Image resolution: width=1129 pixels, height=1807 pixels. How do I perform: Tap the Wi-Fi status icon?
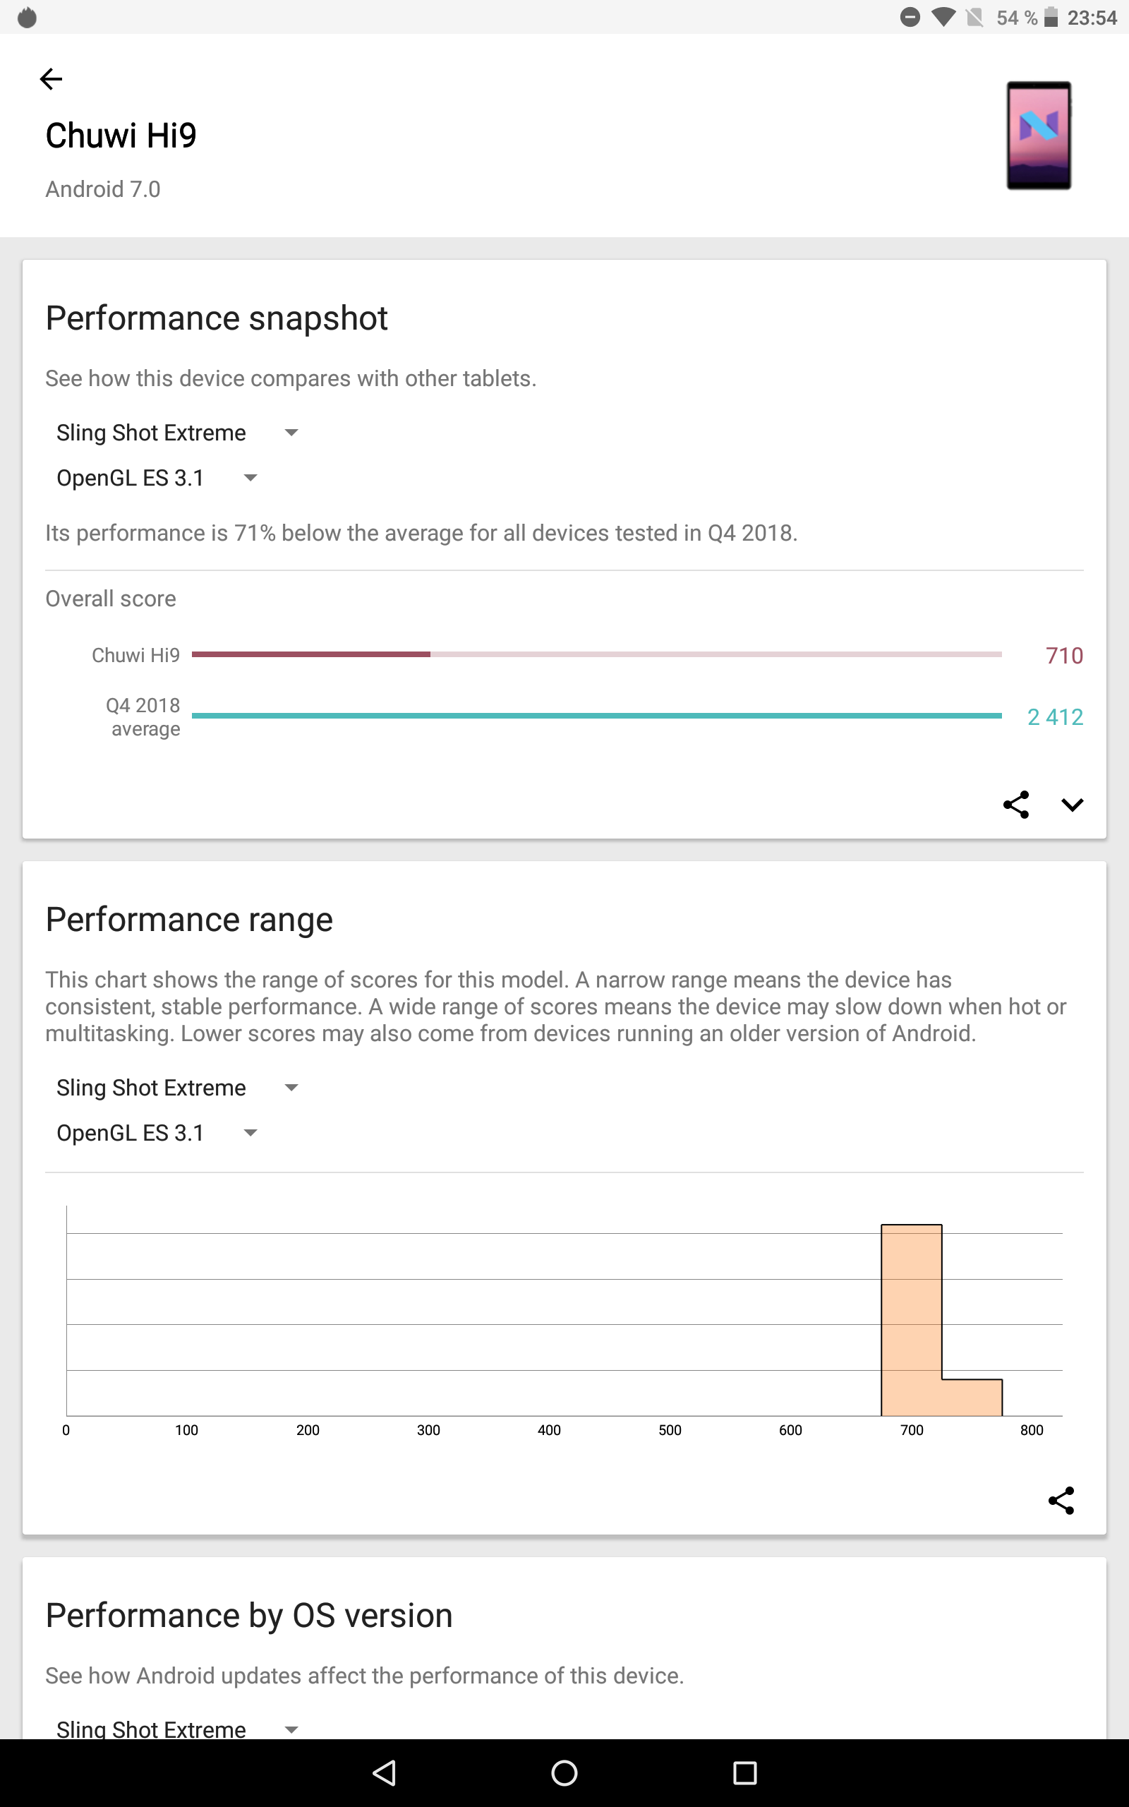(x=944, y=17)
